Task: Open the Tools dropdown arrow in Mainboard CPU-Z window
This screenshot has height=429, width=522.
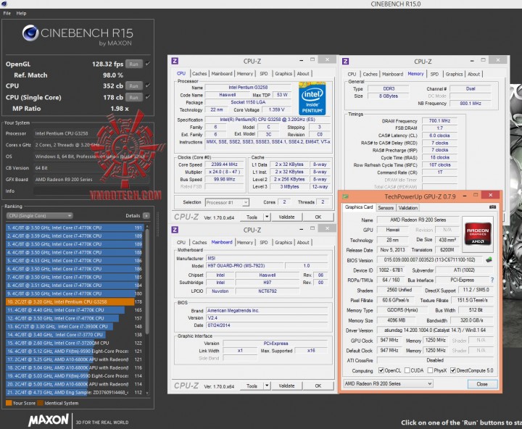Action: coord(267,386)
